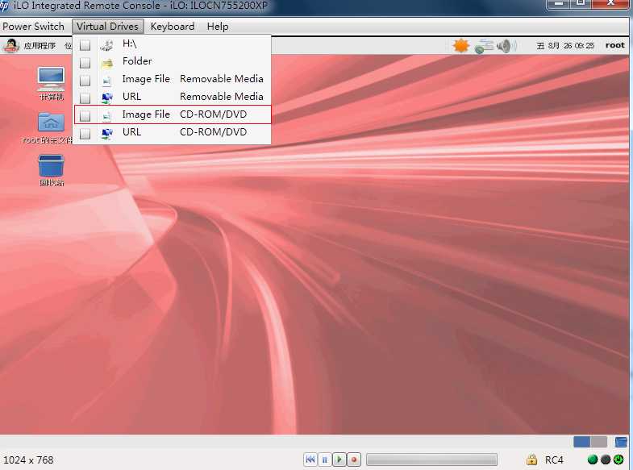633x470 pixels.
Task: Open the Help menu
Action: pyautogui.click(x=218, y=27)
